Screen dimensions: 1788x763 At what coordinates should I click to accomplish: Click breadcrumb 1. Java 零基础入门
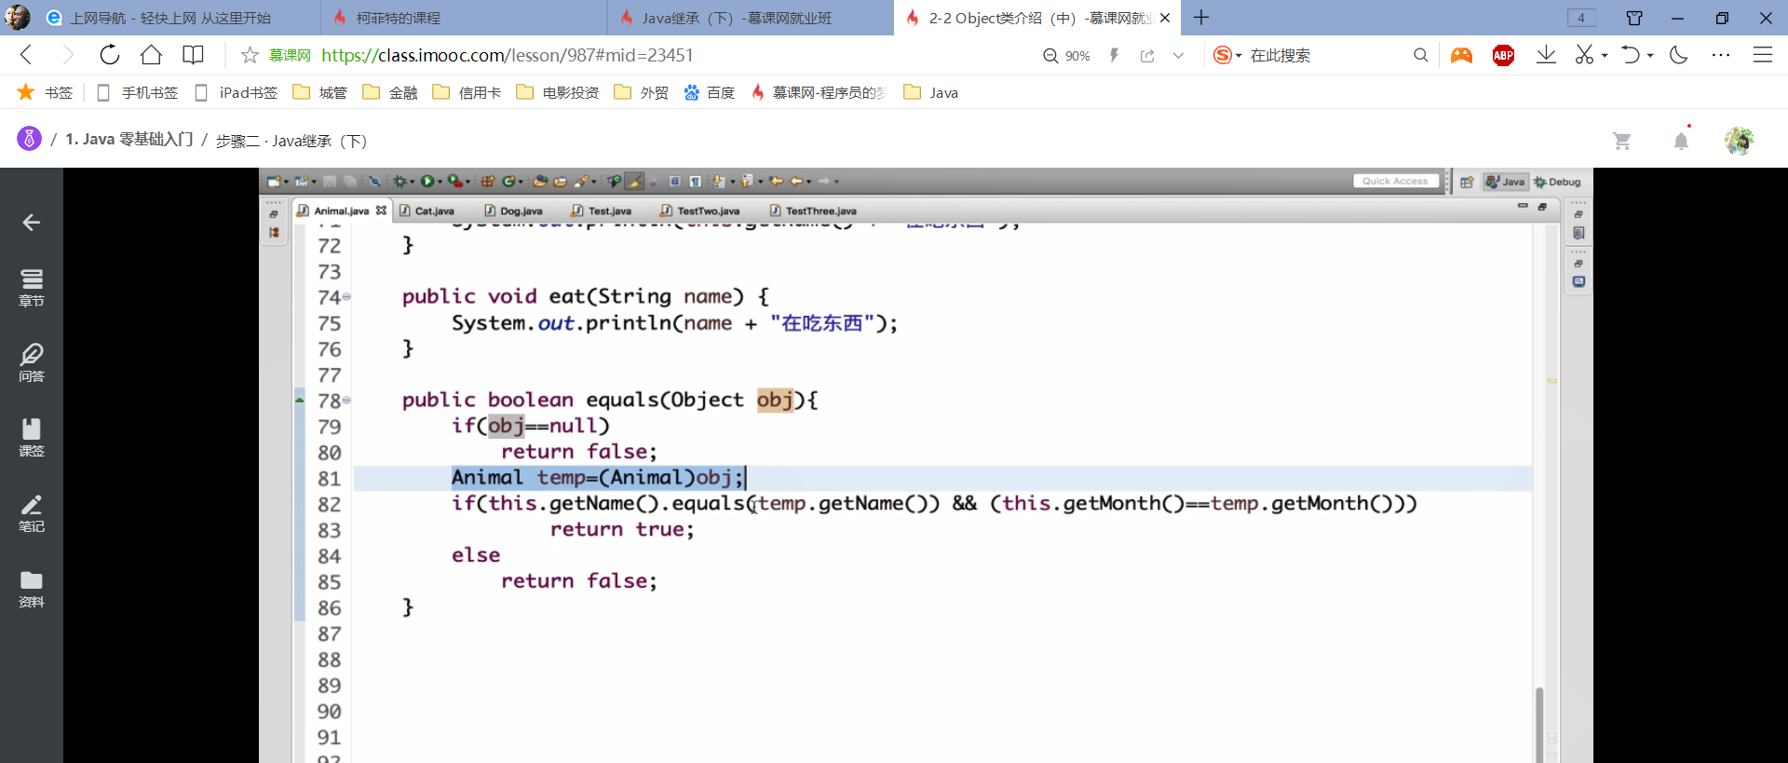click(129, 139)
